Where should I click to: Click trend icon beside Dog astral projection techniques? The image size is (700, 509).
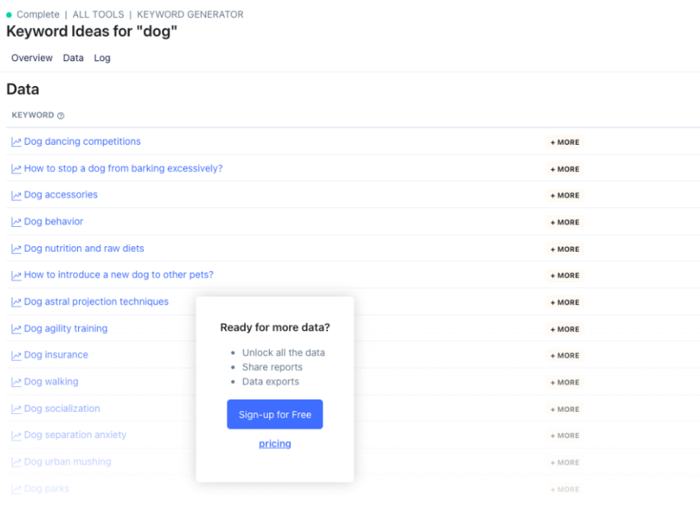(x=16, y=302)
